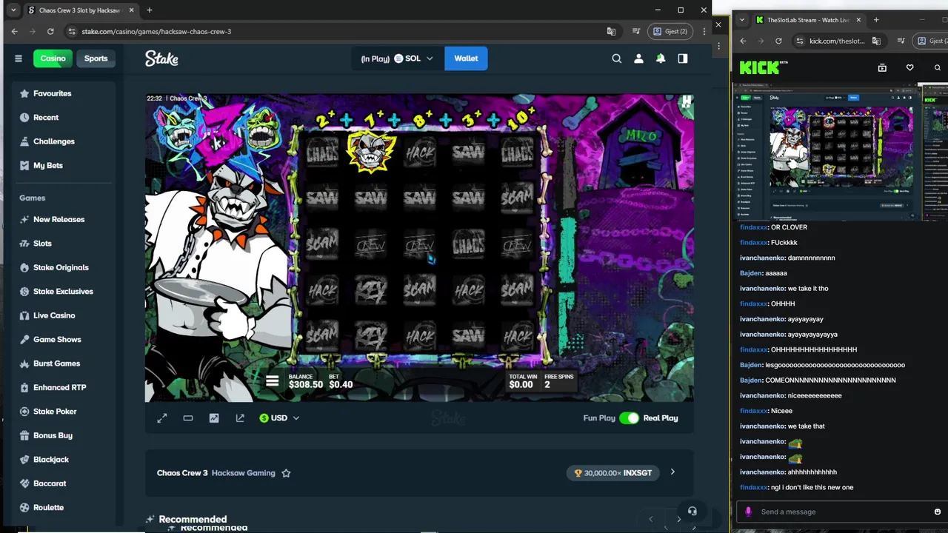Open new tab in Stake window
Image resolution: width=948 pixels, height=533 pixels.
149,10
